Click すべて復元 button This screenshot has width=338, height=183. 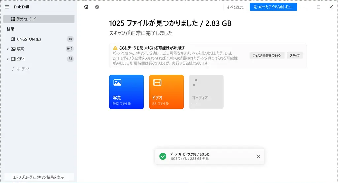[x=235, y=7]
